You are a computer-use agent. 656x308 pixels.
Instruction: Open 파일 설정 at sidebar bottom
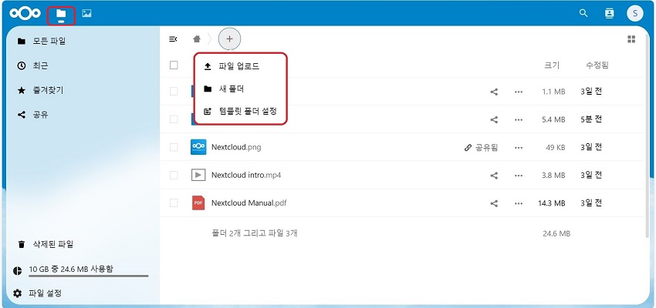44,293
